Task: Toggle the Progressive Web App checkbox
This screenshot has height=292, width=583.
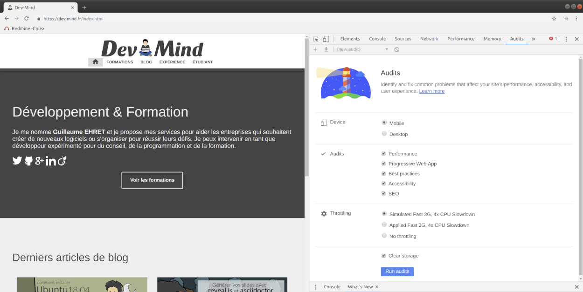Action: pos(384,163)
